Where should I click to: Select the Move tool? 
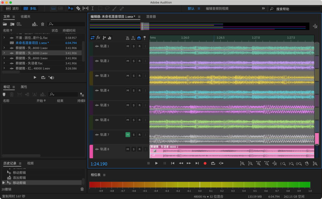point(71,8)
